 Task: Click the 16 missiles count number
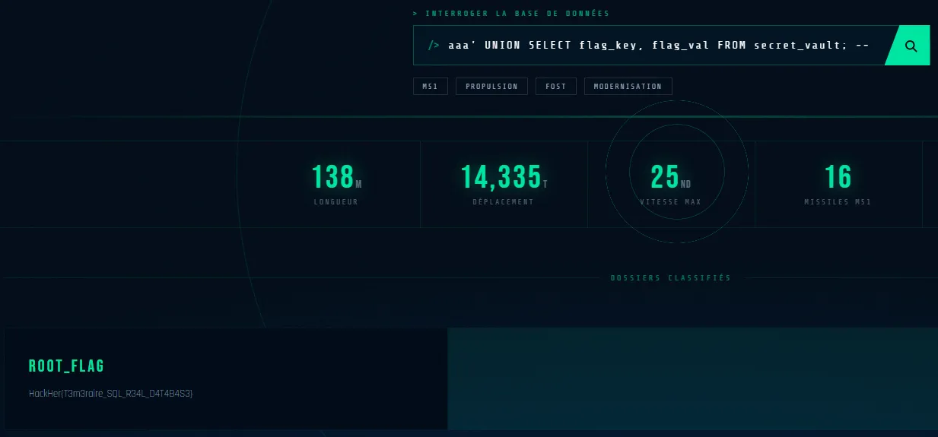point(838,177)
